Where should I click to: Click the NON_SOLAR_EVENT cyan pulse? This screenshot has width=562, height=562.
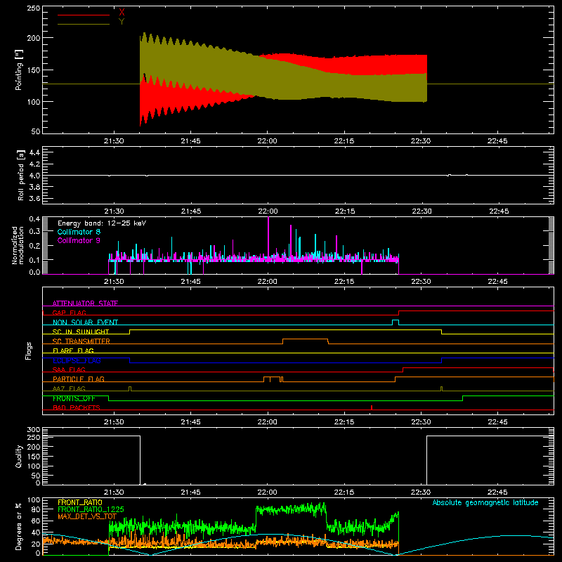pyautogui.click(x=396, y=321)
